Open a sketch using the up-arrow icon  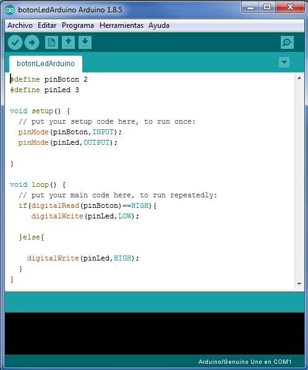(69, 43)
